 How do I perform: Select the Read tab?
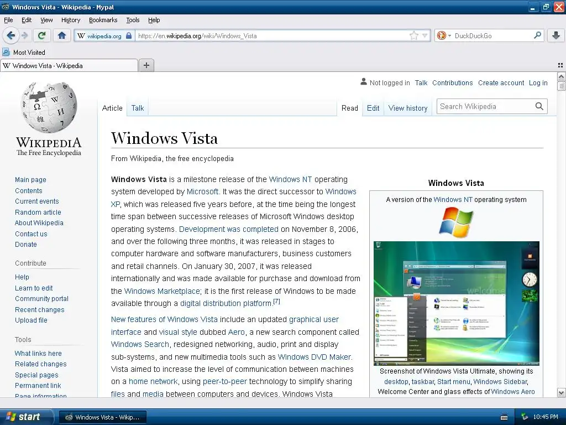pos(349,108)
